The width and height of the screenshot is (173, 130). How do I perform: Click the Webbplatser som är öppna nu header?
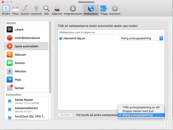click(x=77, y=32)
